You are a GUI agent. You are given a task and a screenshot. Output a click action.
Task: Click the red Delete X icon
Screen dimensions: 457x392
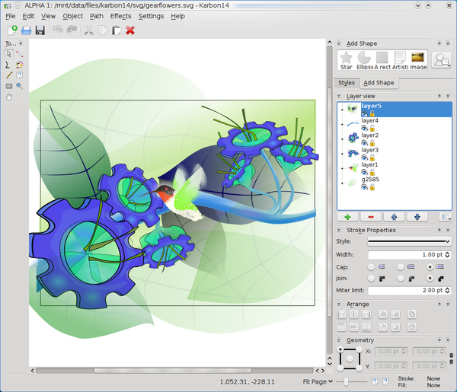(x=130, y=30)
